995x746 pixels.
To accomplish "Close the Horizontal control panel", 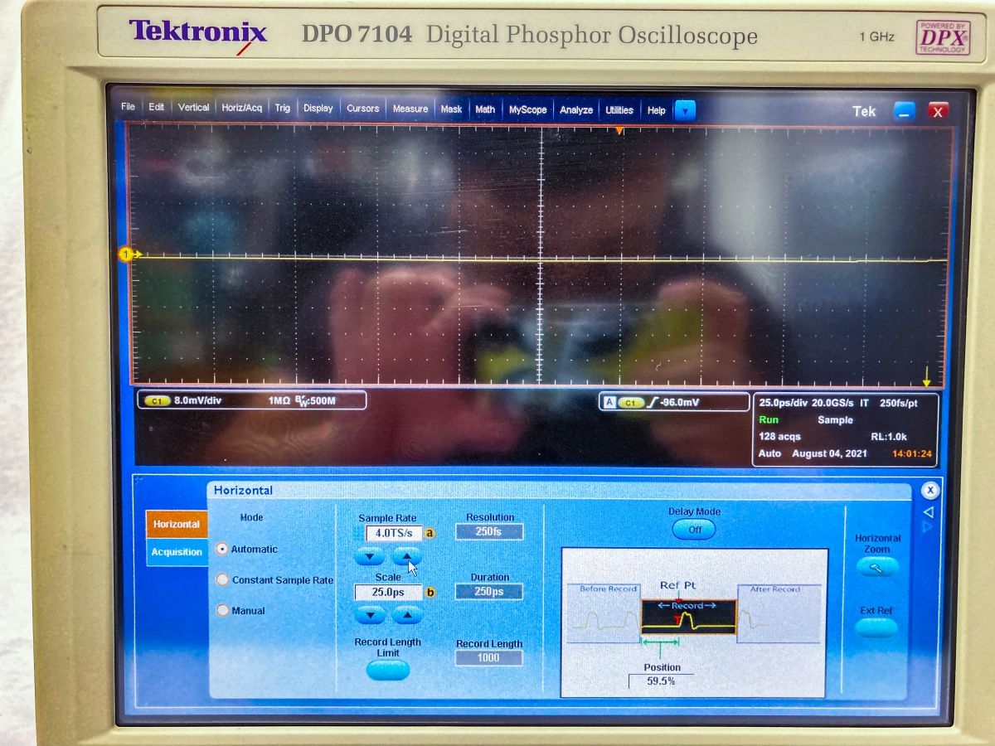I will [x=930, y=490].
